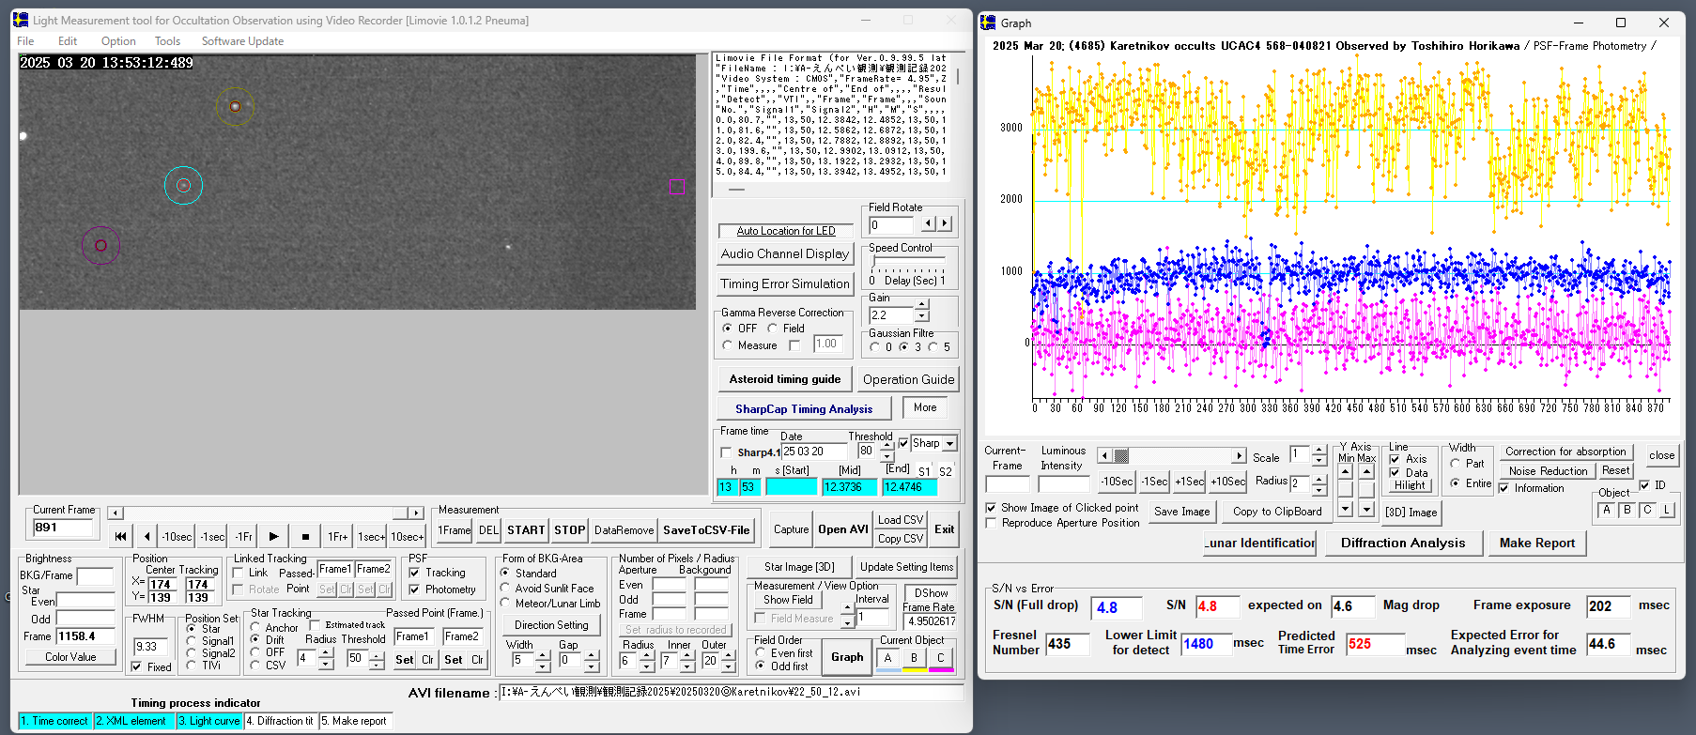The height and width of the screenshot is (735, 1696).
Task: Click the SaveToCSV-File button
Action: pyautogui.click(x=706, y=530)
